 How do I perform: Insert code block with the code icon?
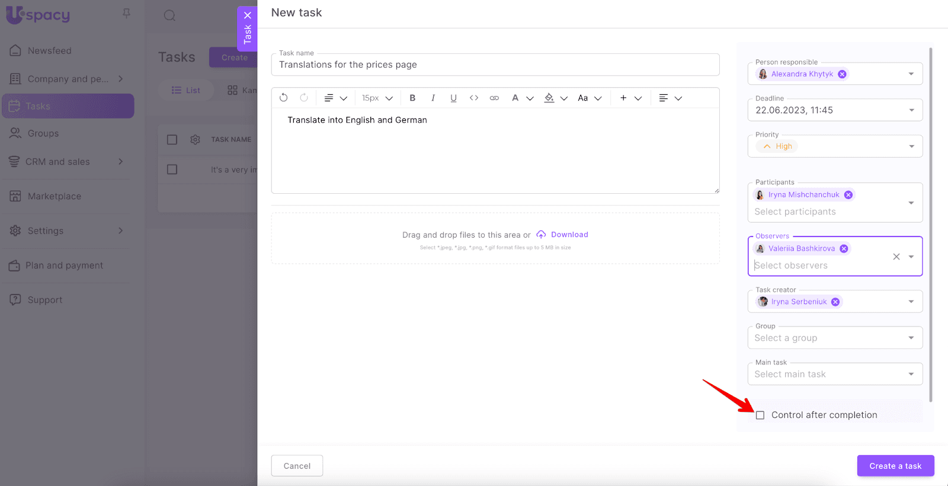click(x=474, y=98)
